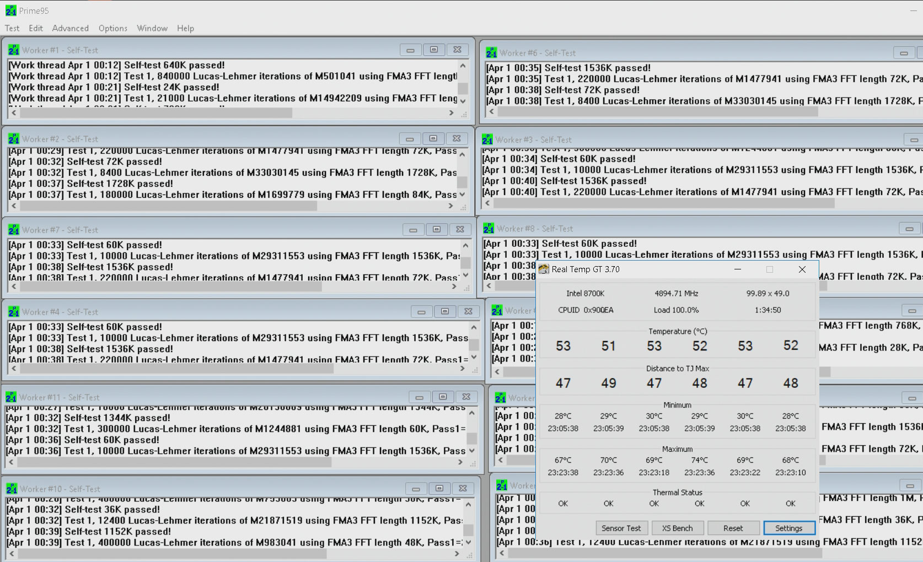Open the Test menu
Screen dimensions: 923x562
pyautogui.click(x=12, y=28)
